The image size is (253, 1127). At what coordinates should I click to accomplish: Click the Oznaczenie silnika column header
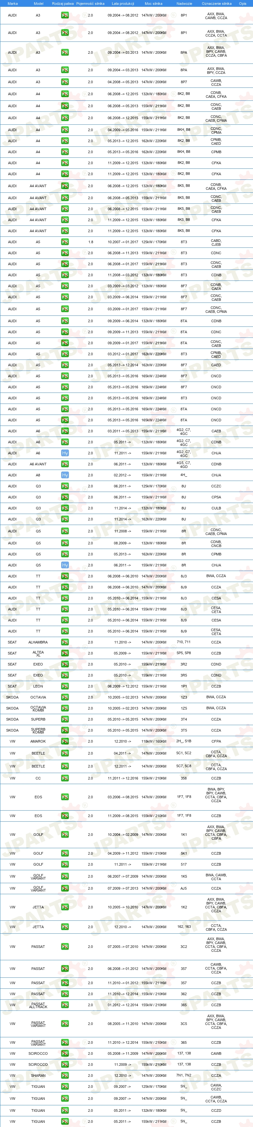point(217,4)
